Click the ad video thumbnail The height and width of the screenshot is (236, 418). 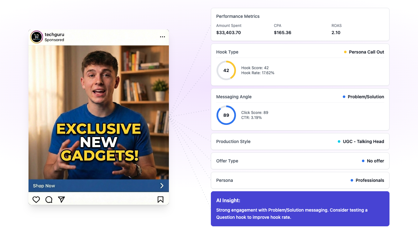coord(99,112)
